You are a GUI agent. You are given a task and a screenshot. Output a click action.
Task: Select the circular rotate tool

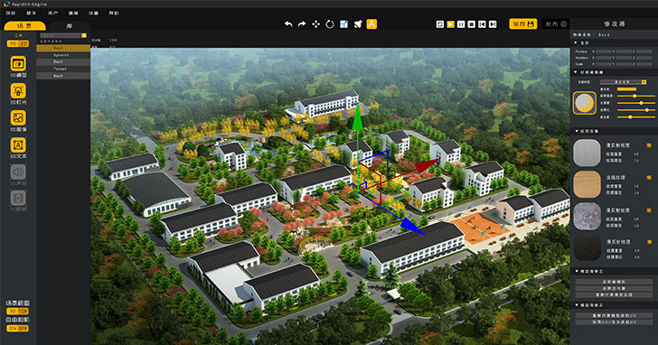point(330,24)
